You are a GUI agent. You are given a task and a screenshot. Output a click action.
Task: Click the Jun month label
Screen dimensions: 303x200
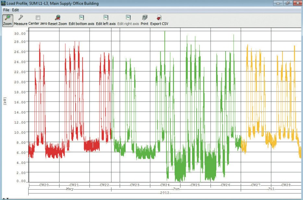pyautogui.click(x=176, y=189)
